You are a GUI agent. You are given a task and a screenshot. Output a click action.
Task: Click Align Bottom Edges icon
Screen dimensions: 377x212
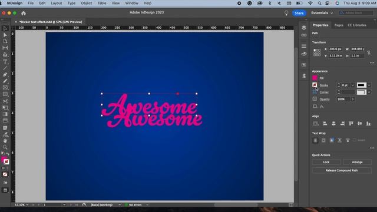click(368, 124)
